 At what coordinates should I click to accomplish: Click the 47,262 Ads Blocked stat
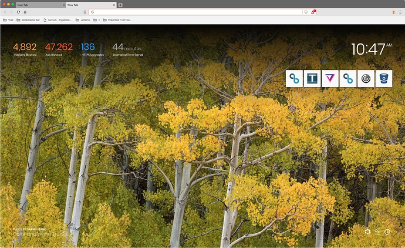pyautogui.click(x=59, y=49)
